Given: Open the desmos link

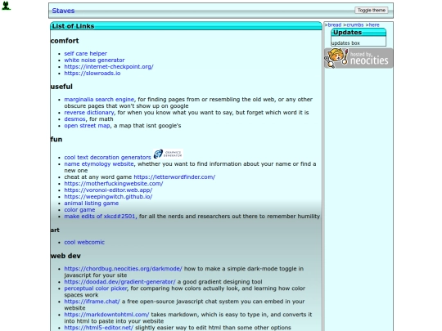Looking at the screenshot, I should 74,119.
